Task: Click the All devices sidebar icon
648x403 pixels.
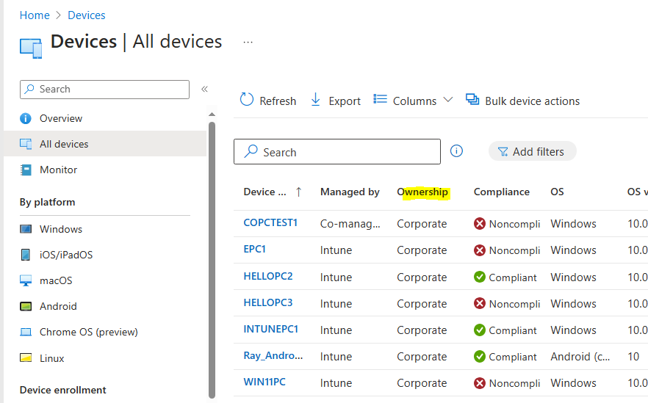Action: tap(26, 144)
